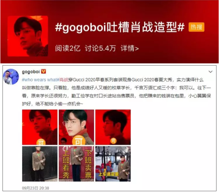Viewport: 219px width, 193px height.
Task: Open the 上班看秀 下班卖票 meme thumbnail
Action: [x=76, y=164]
